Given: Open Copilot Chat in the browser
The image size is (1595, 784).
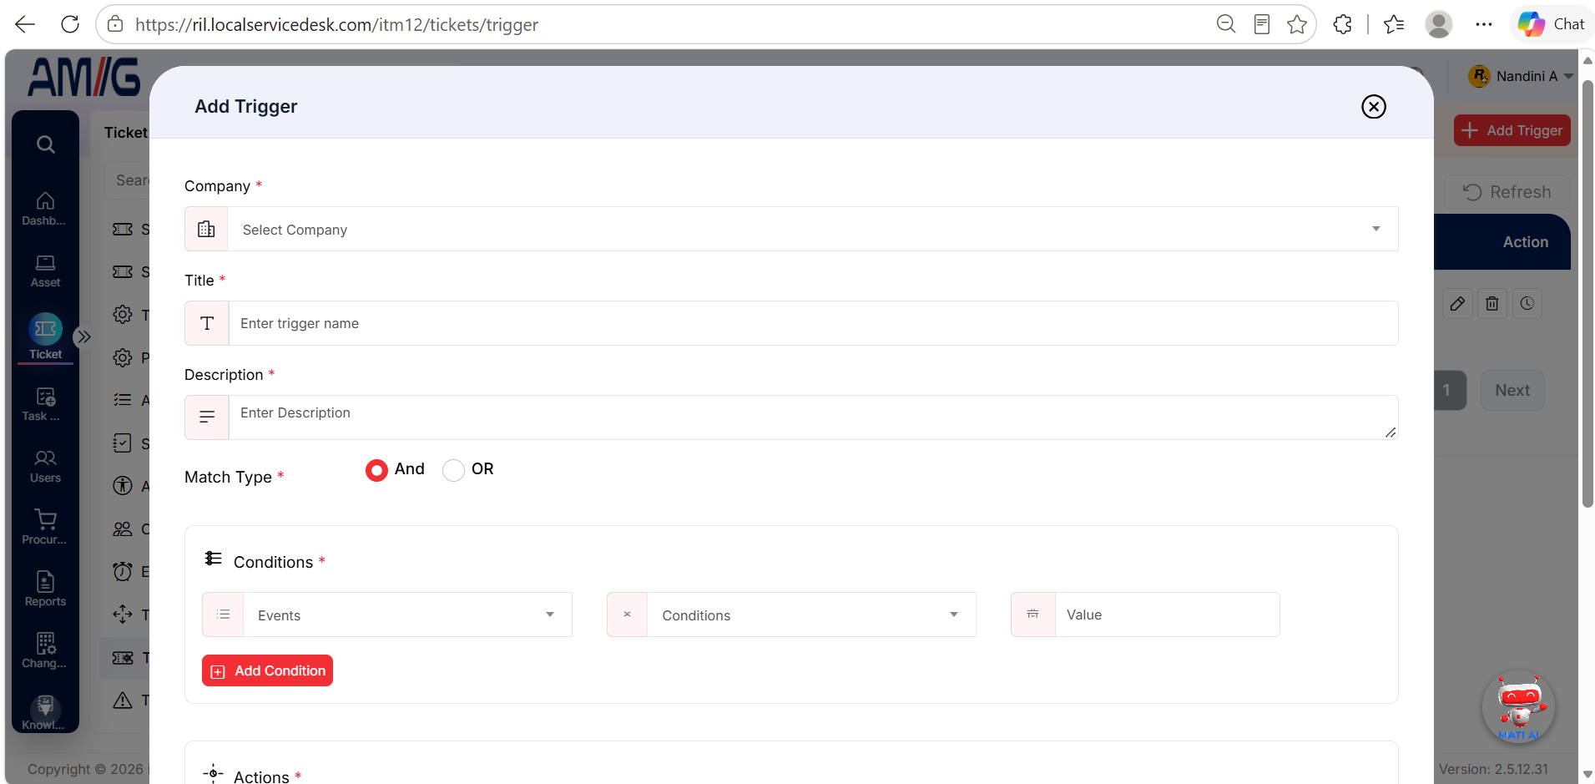Looking at the screenshot, I should point(1552,24).
